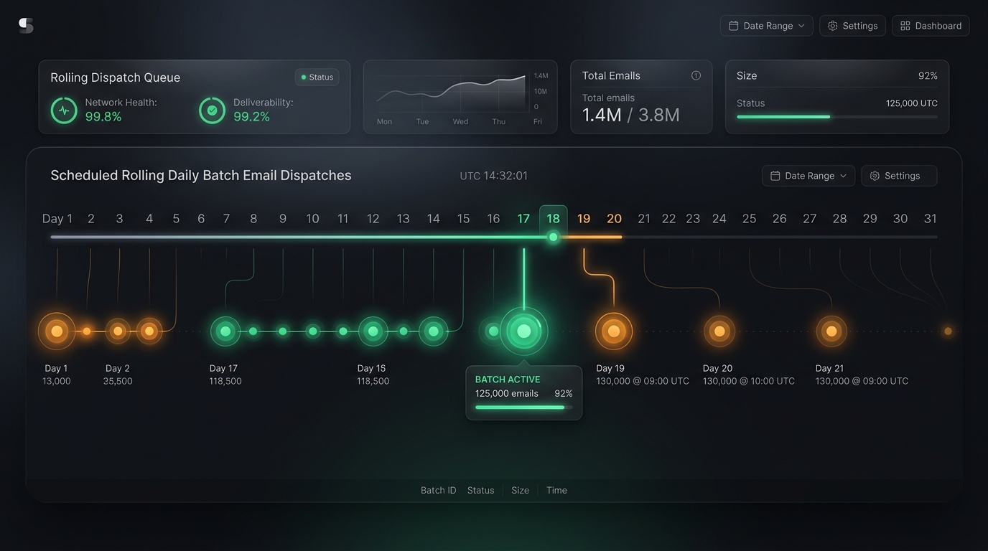The width and height of the screenshot is (988, 551).
Task: Select the orange batch node above Day 1 13,000
Action: [57, 331]
